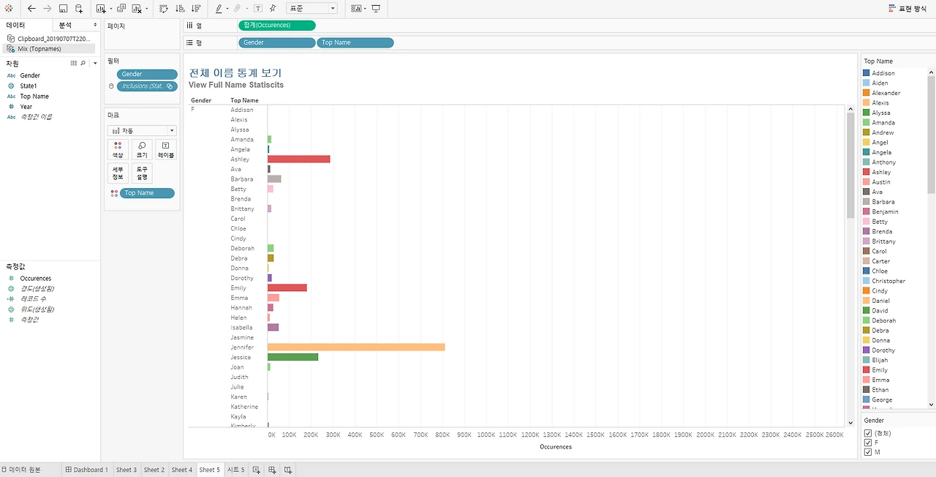
Task: Open the 표준 fit view dropdown
Action: tap(312, 9)
